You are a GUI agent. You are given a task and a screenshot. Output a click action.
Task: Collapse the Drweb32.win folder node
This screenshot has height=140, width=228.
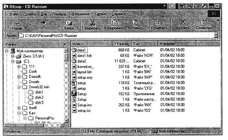pos(19,87)
